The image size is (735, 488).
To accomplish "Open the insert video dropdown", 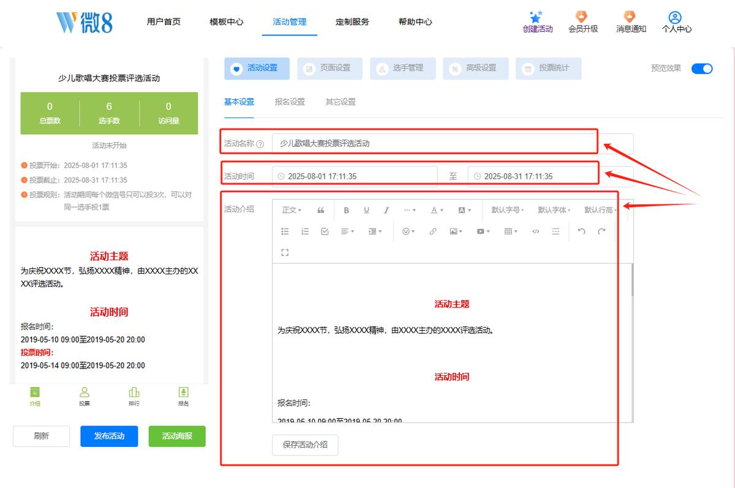I will [483, 231].
